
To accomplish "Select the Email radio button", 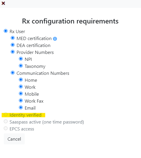I will [21, 108].
